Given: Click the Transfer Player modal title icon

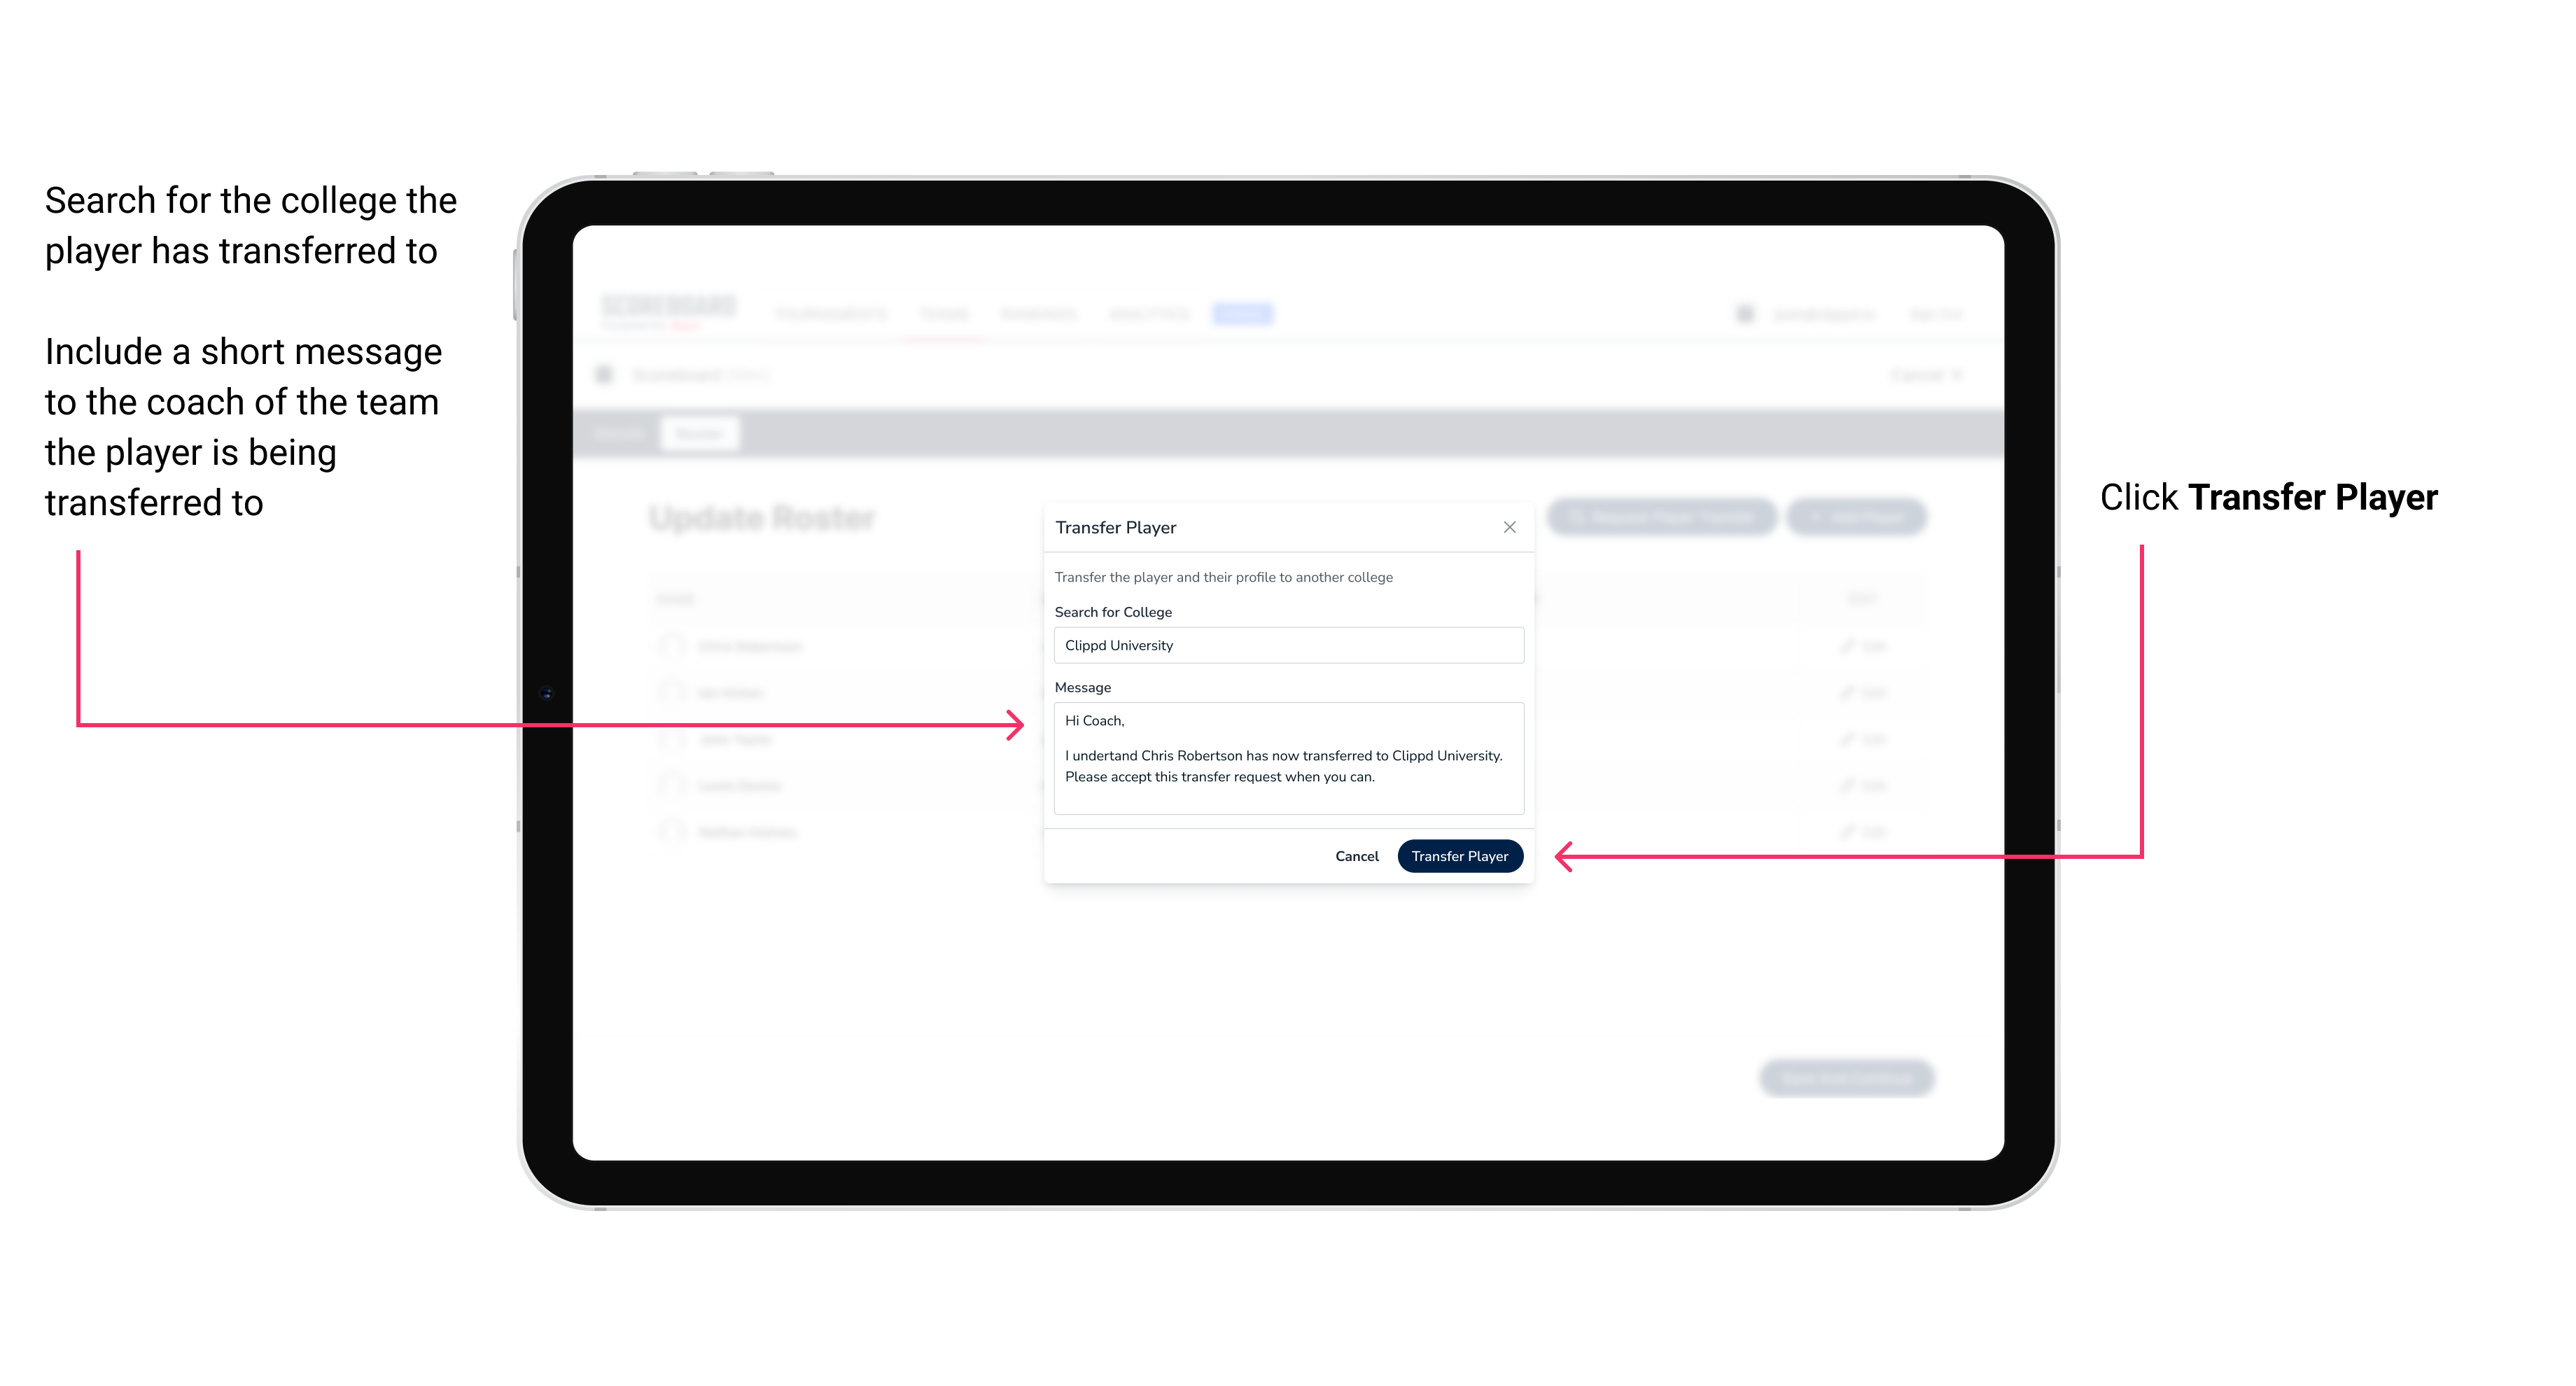Looking at the screenshot, I should [1508, 527].
